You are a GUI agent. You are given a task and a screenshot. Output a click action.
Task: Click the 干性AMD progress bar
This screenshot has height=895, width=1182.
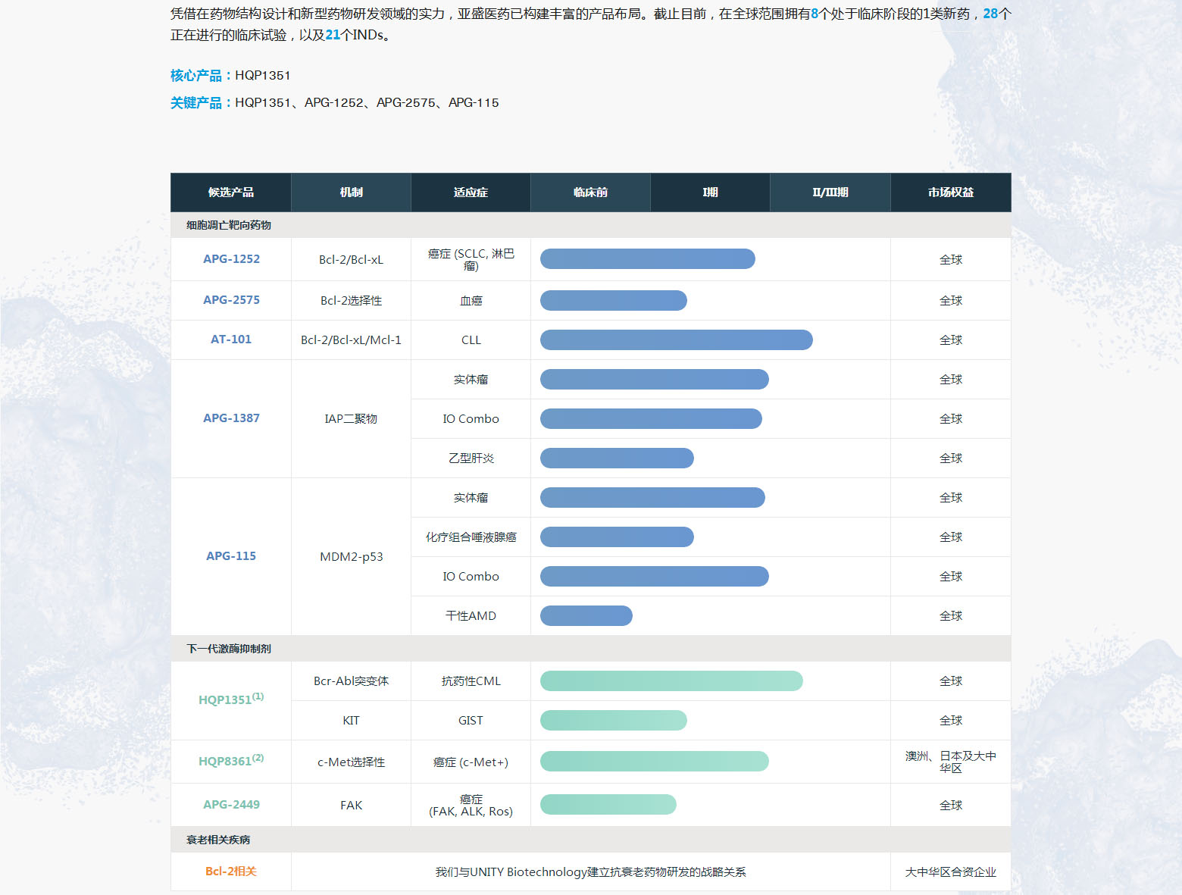586,615
